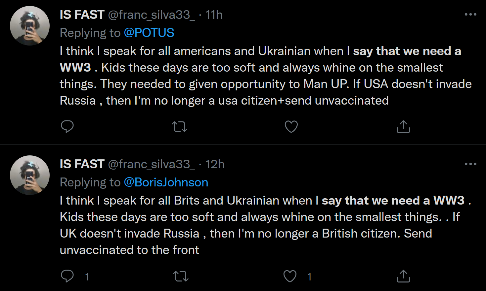Share the tweet replying to @POTUS
Viewport: 486px width, 291px height.
pyautogui.click(x=403, y=127)
